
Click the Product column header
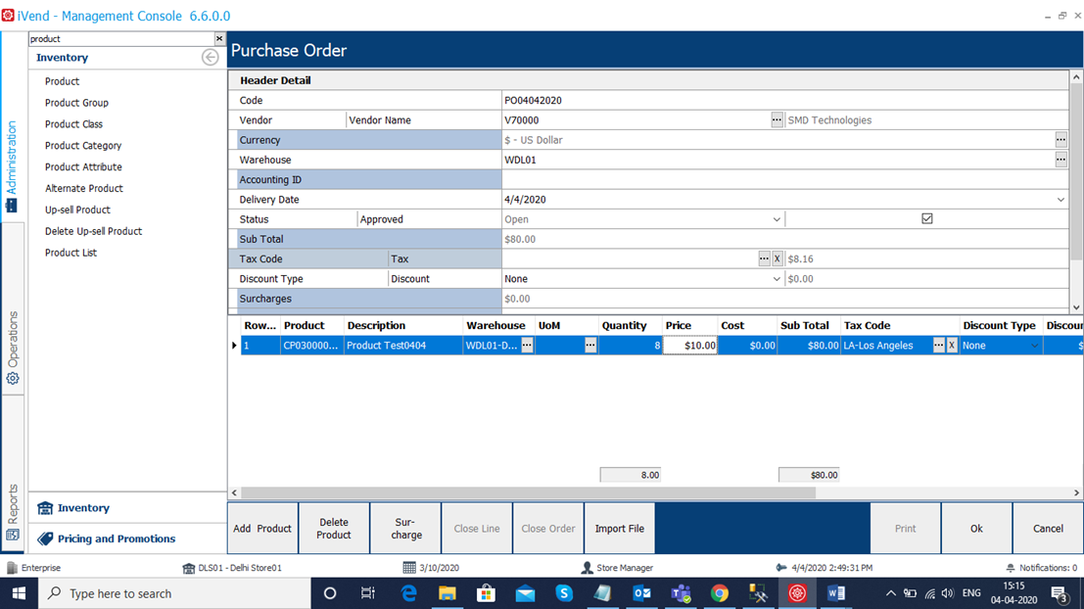(311, 326)
